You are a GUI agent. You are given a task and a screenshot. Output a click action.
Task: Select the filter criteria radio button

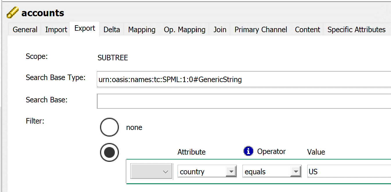click(109, 152)
